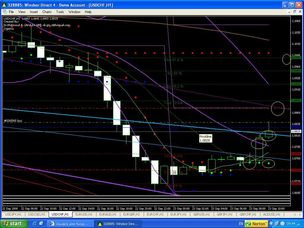Select the #3265565 buy order line label
304x228 pixels.
click(13, 121)
